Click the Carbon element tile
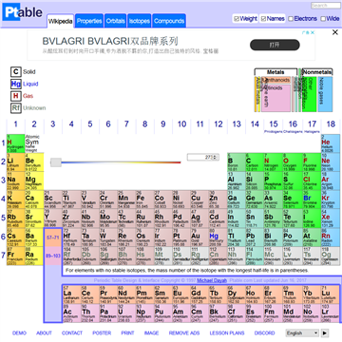 coord(255,162)
